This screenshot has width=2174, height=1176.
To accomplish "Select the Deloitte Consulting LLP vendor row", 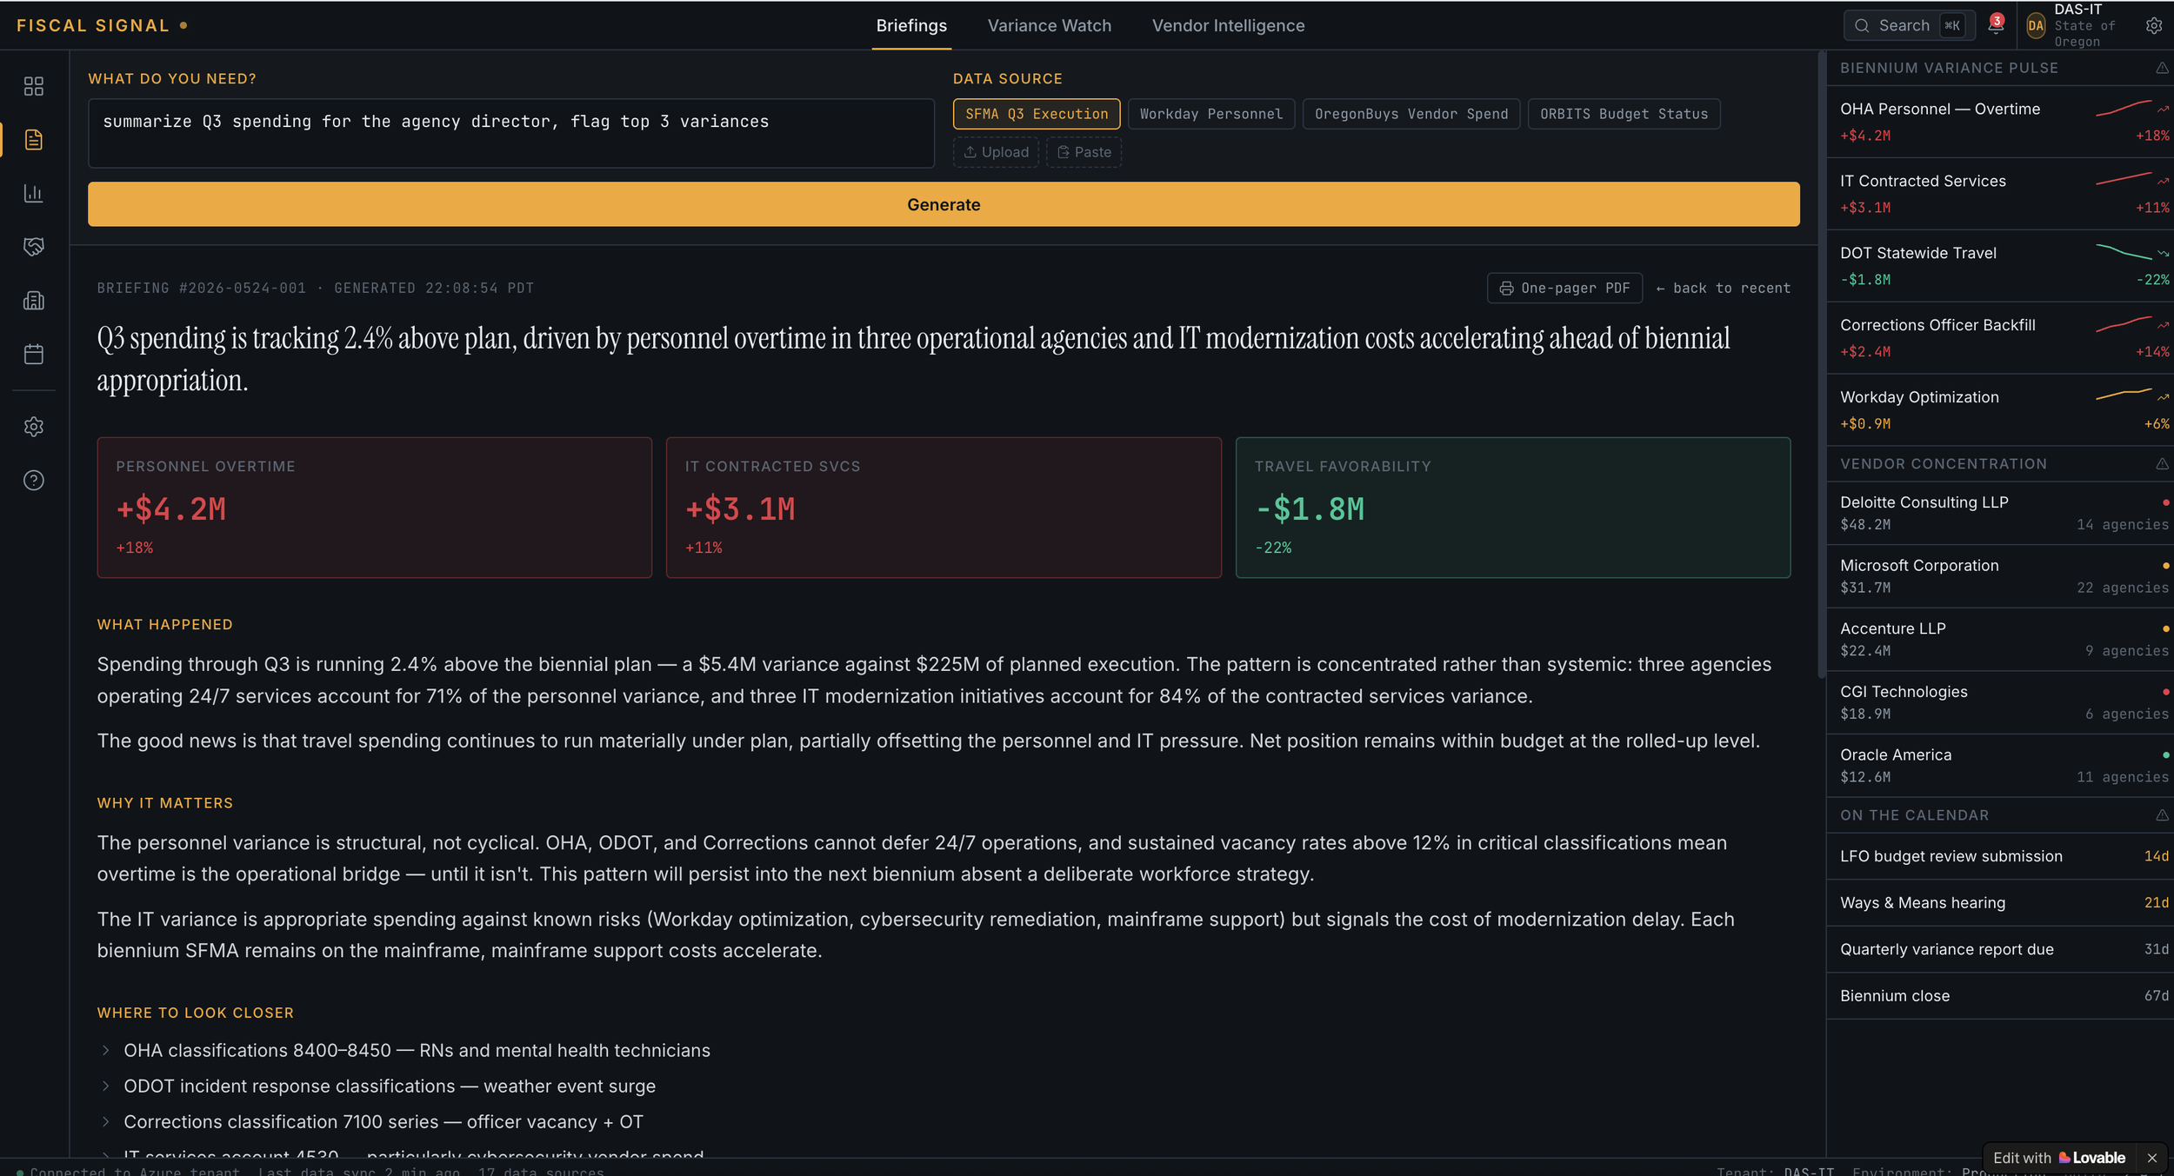I will pos(2000,513).
